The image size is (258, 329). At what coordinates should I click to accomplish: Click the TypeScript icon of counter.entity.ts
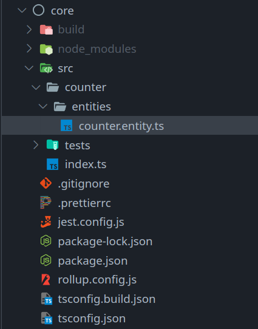coord(67,126)
